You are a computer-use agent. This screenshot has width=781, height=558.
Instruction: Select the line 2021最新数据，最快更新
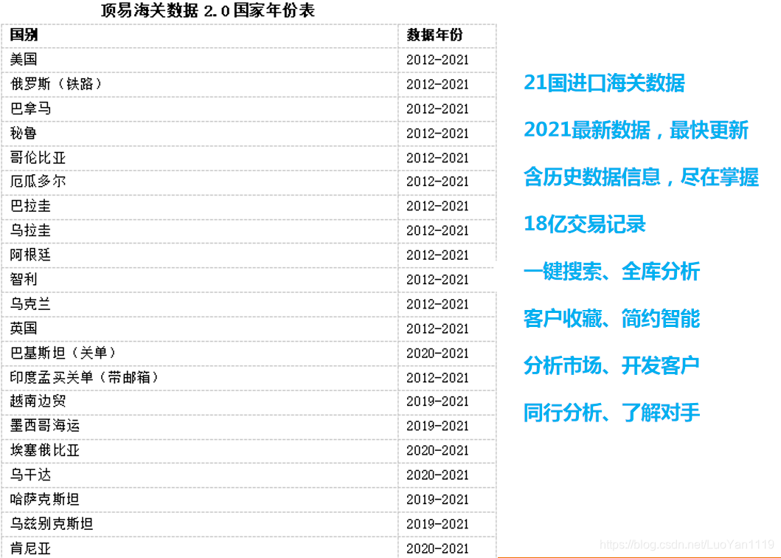tap(636, 130)
